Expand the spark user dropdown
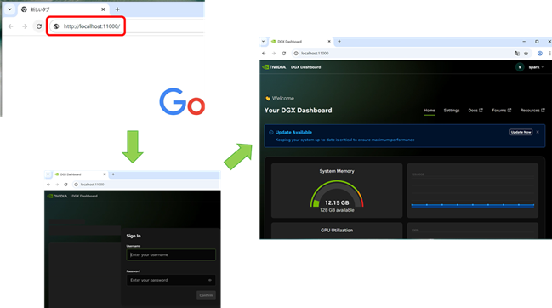The image size is (552, 308). point(537,67)
